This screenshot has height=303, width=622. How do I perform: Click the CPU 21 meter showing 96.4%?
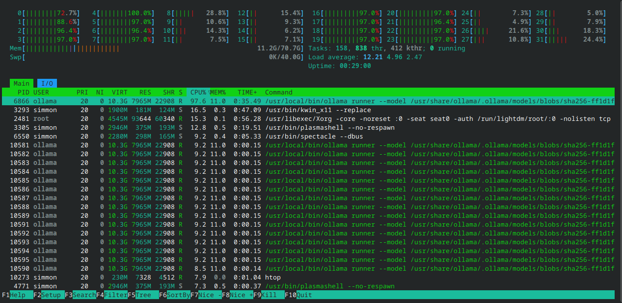[x=422, y=22]
